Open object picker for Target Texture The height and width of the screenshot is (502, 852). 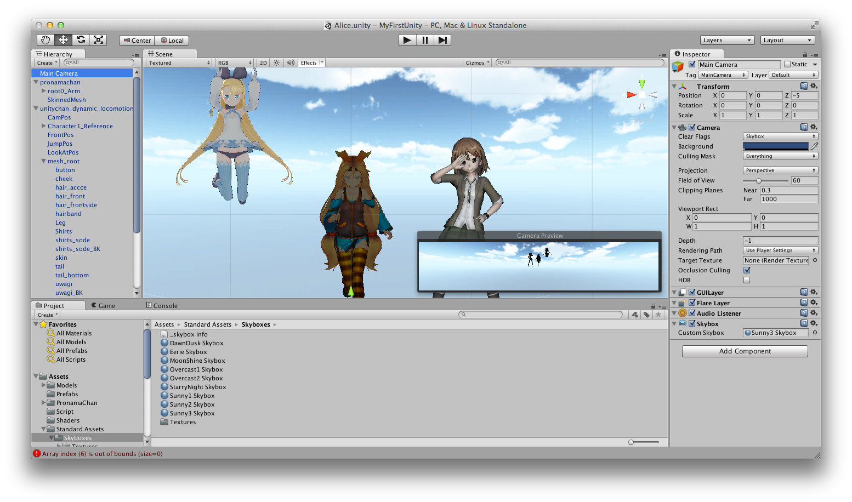[815, 260]
